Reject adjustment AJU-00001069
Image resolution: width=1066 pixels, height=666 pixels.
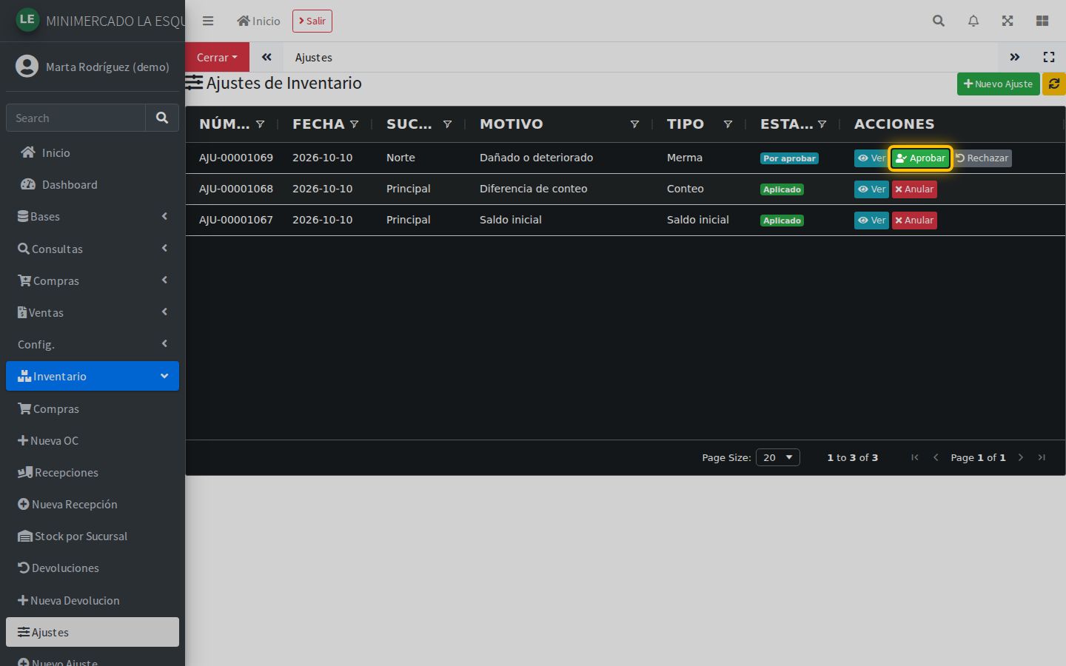tap(982, 158)
